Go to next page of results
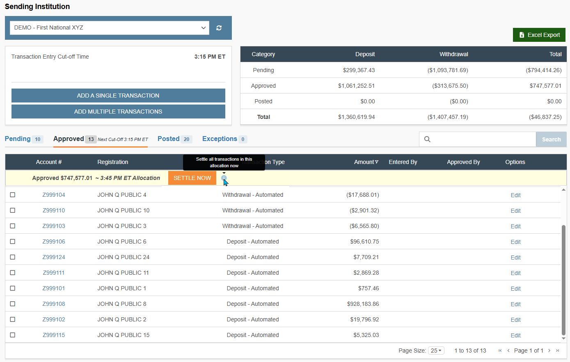Viewport: 570px width, 362px height. [549, 351]
